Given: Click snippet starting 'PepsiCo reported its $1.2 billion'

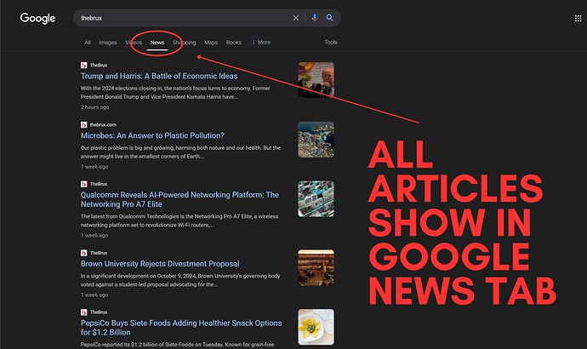Looking at the screenshot, I should tap(178, 345).
